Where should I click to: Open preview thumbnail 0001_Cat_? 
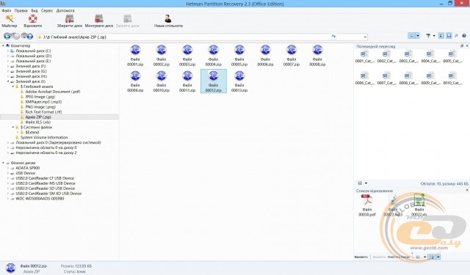[x=364, y=56]
